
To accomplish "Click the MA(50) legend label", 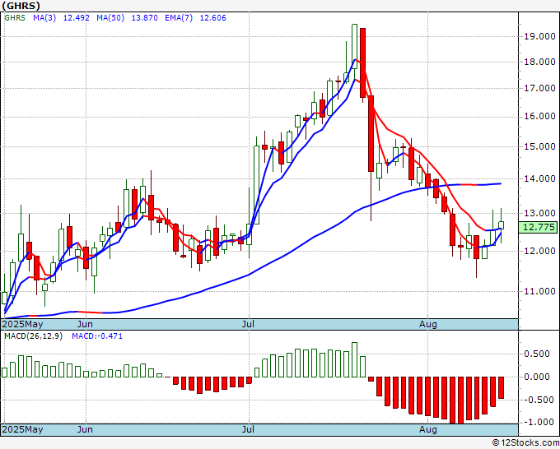I will click(x=110, y=18).
